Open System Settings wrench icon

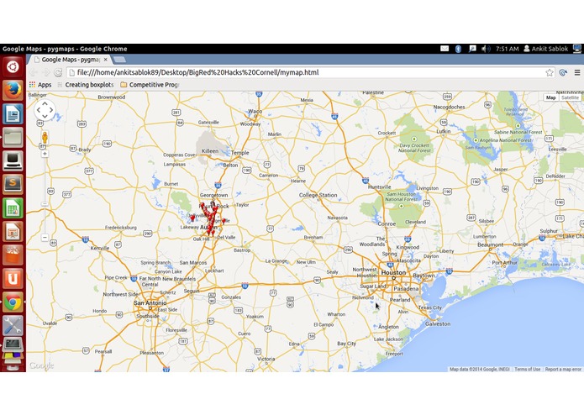[x=13, y=325]
